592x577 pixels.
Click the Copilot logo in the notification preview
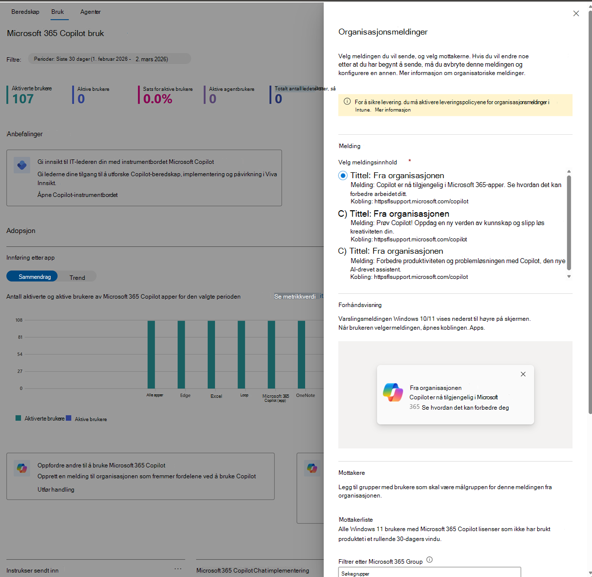click(393, 392)
